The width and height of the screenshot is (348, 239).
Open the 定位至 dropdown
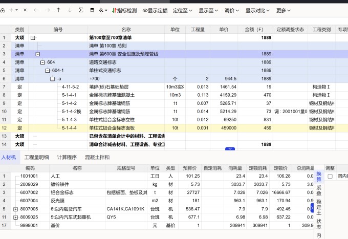(182, 10)
